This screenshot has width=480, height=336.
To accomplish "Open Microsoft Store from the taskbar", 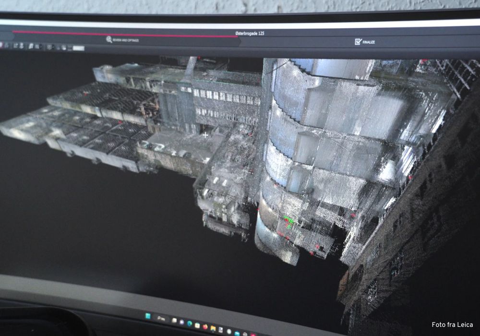I will point(197,325).
